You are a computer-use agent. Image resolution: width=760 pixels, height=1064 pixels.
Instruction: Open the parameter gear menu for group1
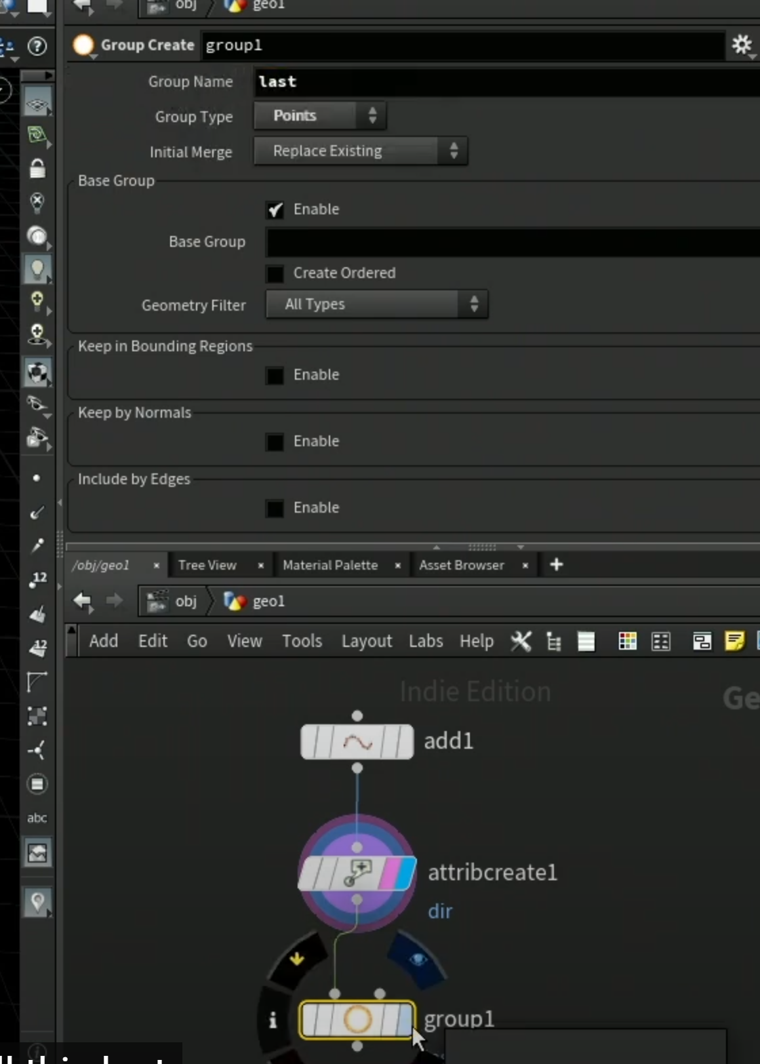click(742, 45)
